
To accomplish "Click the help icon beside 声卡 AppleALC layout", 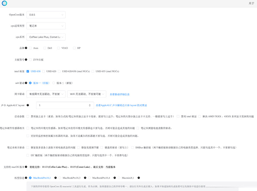I will (x=28, y=105).
